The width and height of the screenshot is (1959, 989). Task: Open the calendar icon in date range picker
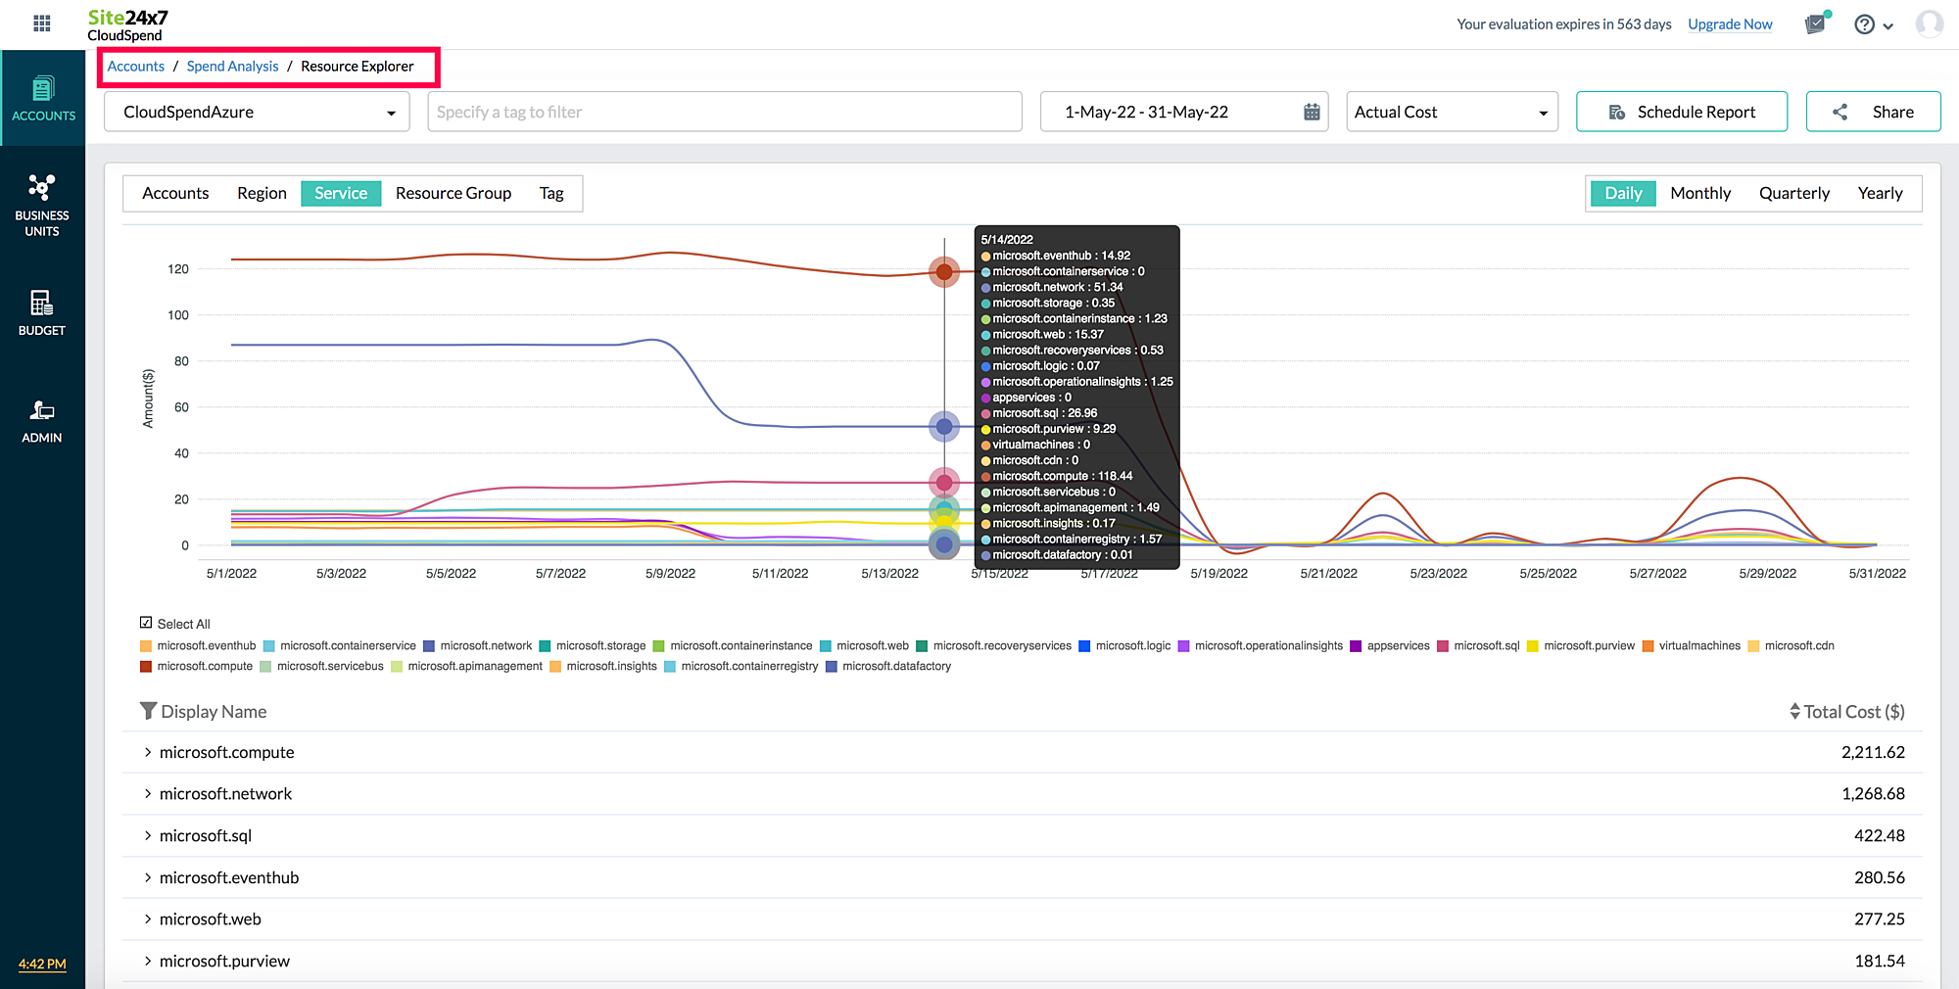coord(1313,112)
